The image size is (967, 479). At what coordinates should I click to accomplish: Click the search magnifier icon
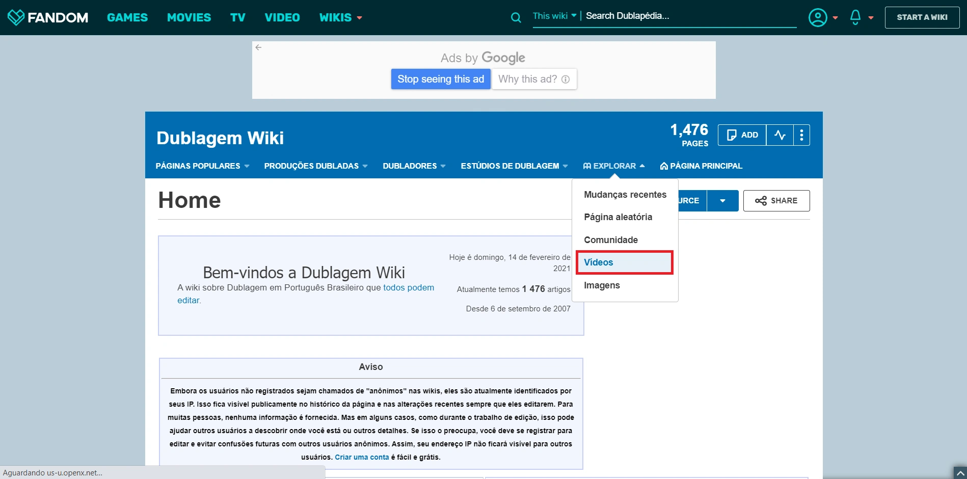point(516,18)
